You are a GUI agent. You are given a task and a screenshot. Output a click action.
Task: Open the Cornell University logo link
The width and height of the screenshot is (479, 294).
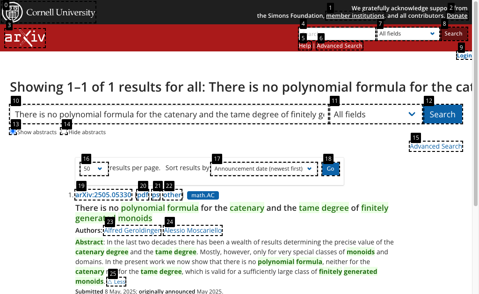[49, 12]
